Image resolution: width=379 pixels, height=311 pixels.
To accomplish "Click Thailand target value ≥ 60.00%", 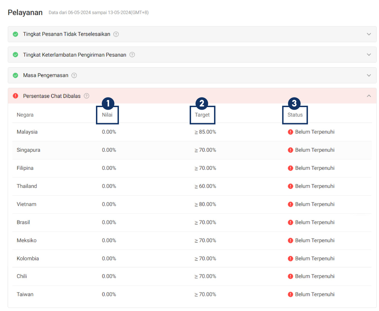I will click(x=205, y=187).
